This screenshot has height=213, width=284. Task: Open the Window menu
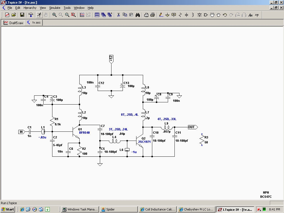click(79, 8)
